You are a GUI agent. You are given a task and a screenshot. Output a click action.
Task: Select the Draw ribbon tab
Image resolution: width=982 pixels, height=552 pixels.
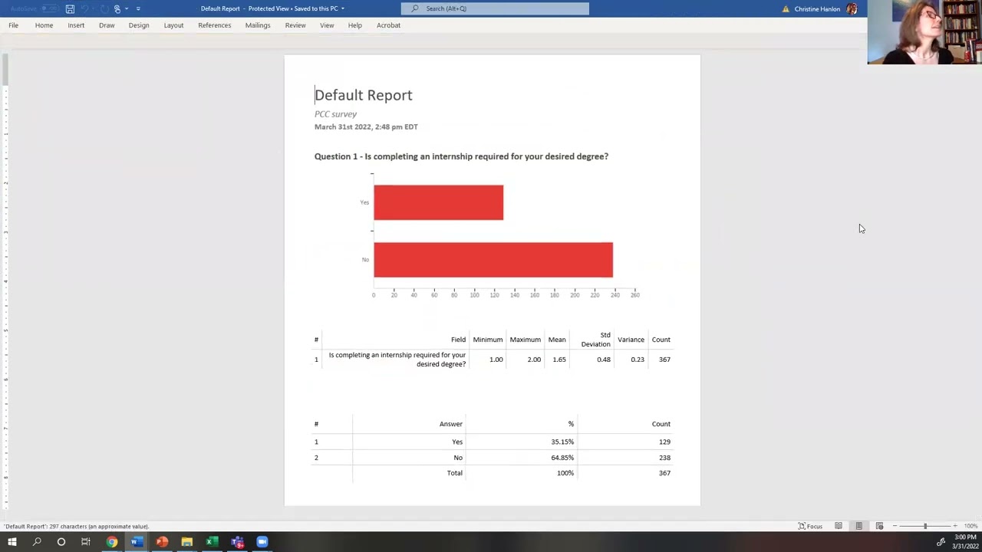[107, 25]
